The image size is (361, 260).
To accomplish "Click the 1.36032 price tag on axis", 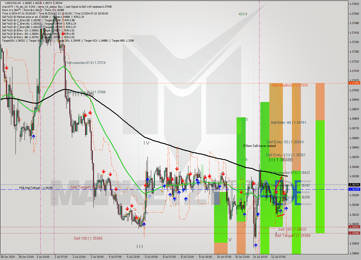I will tap(354, 227).
